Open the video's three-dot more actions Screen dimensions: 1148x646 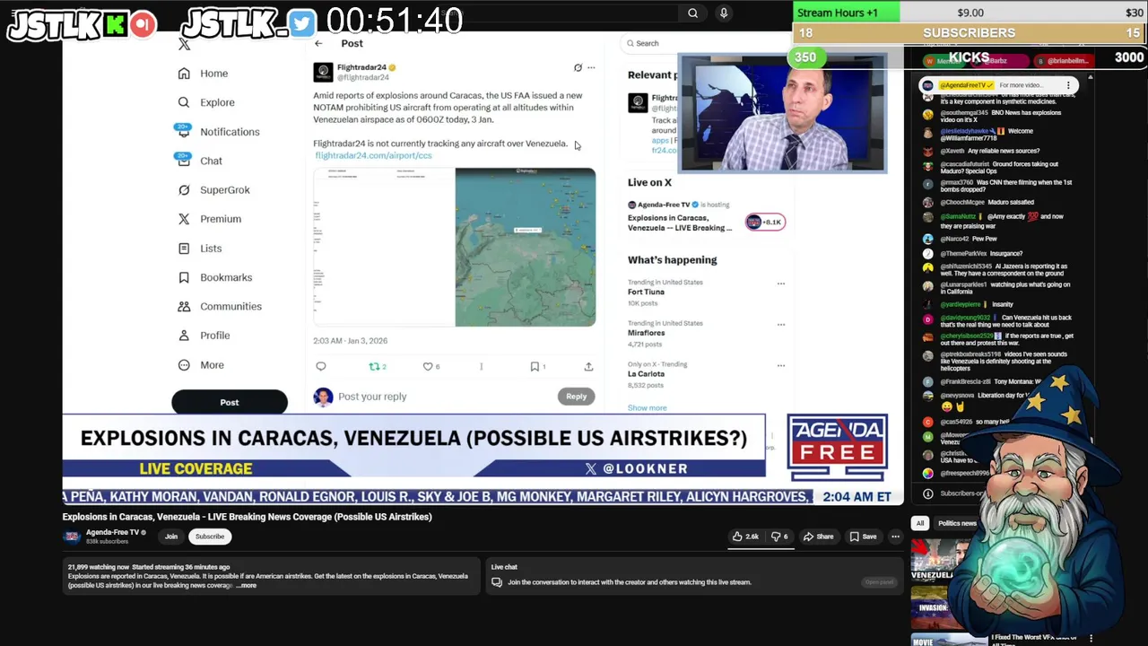(895, 537)
